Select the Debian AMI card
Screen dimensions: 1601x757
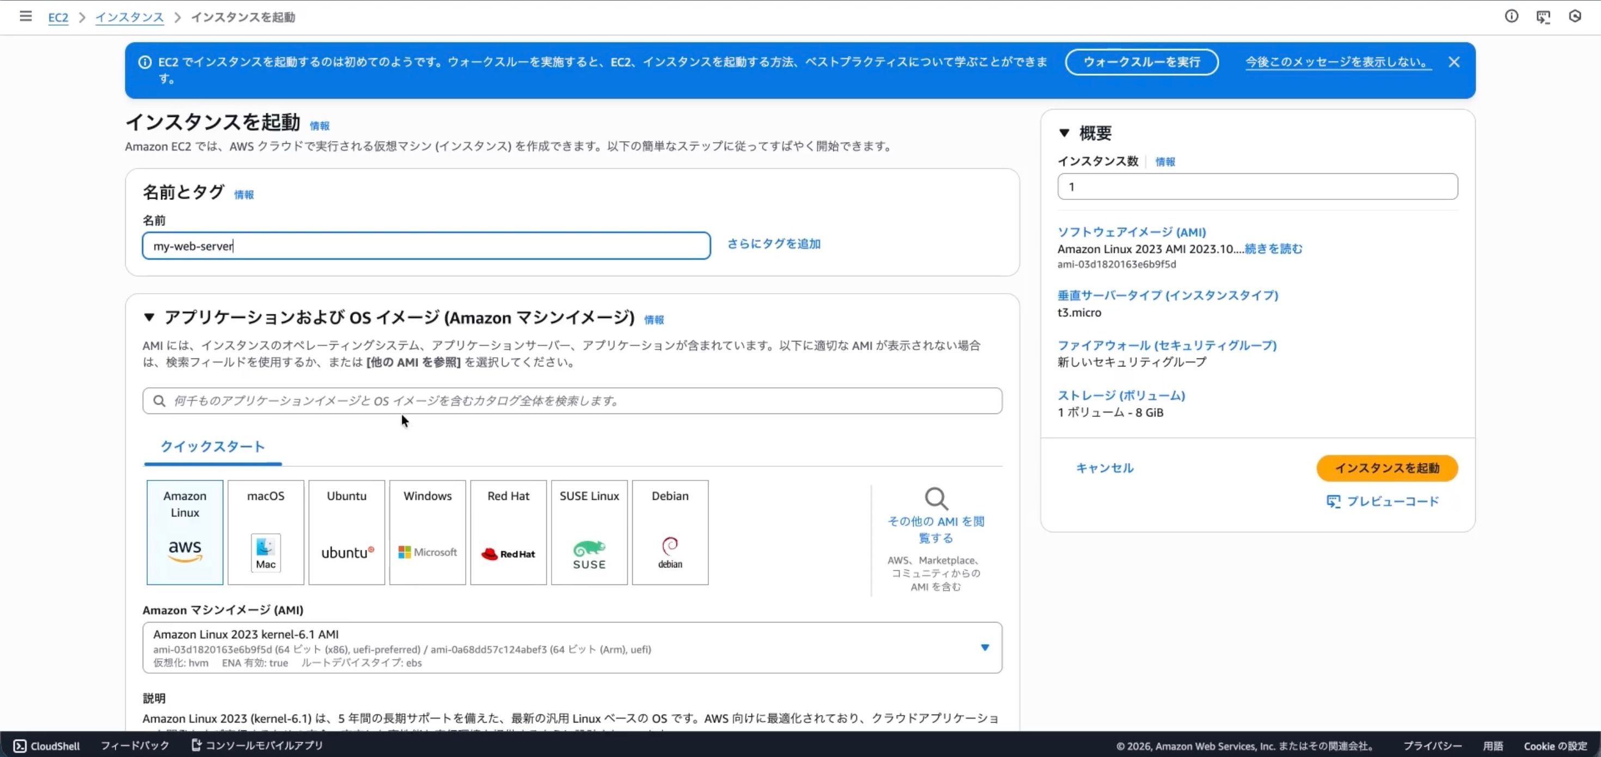click(x=670, y=532)
